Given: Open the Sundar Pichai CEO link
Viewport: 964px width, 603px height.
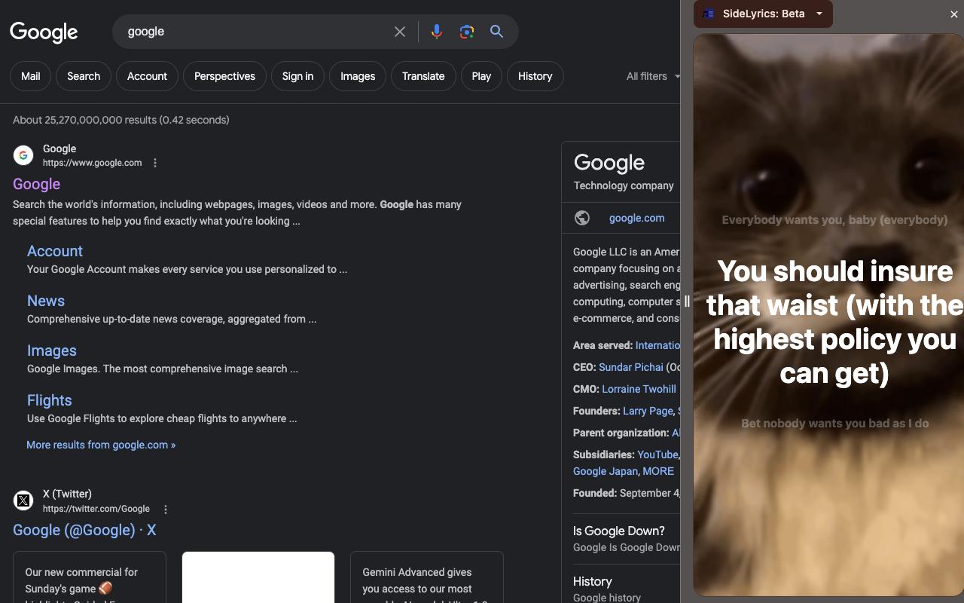Looking at the screenshot, I should (x=631, y=367).
